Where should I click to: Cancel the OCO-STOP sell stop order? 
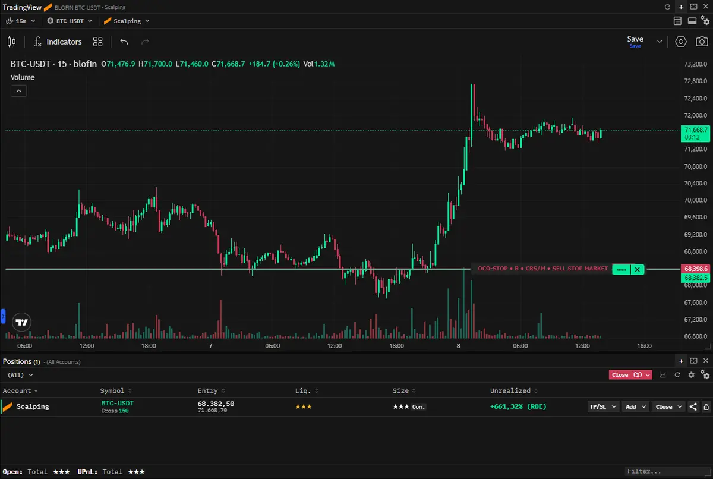pos(638,269)
